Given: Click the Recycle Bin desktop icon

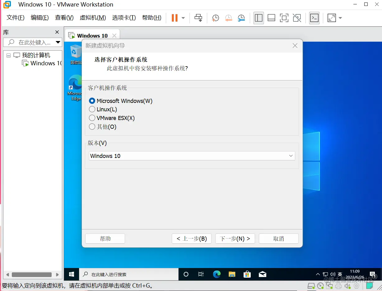Looking at the screenshot, I should [75, 54].
